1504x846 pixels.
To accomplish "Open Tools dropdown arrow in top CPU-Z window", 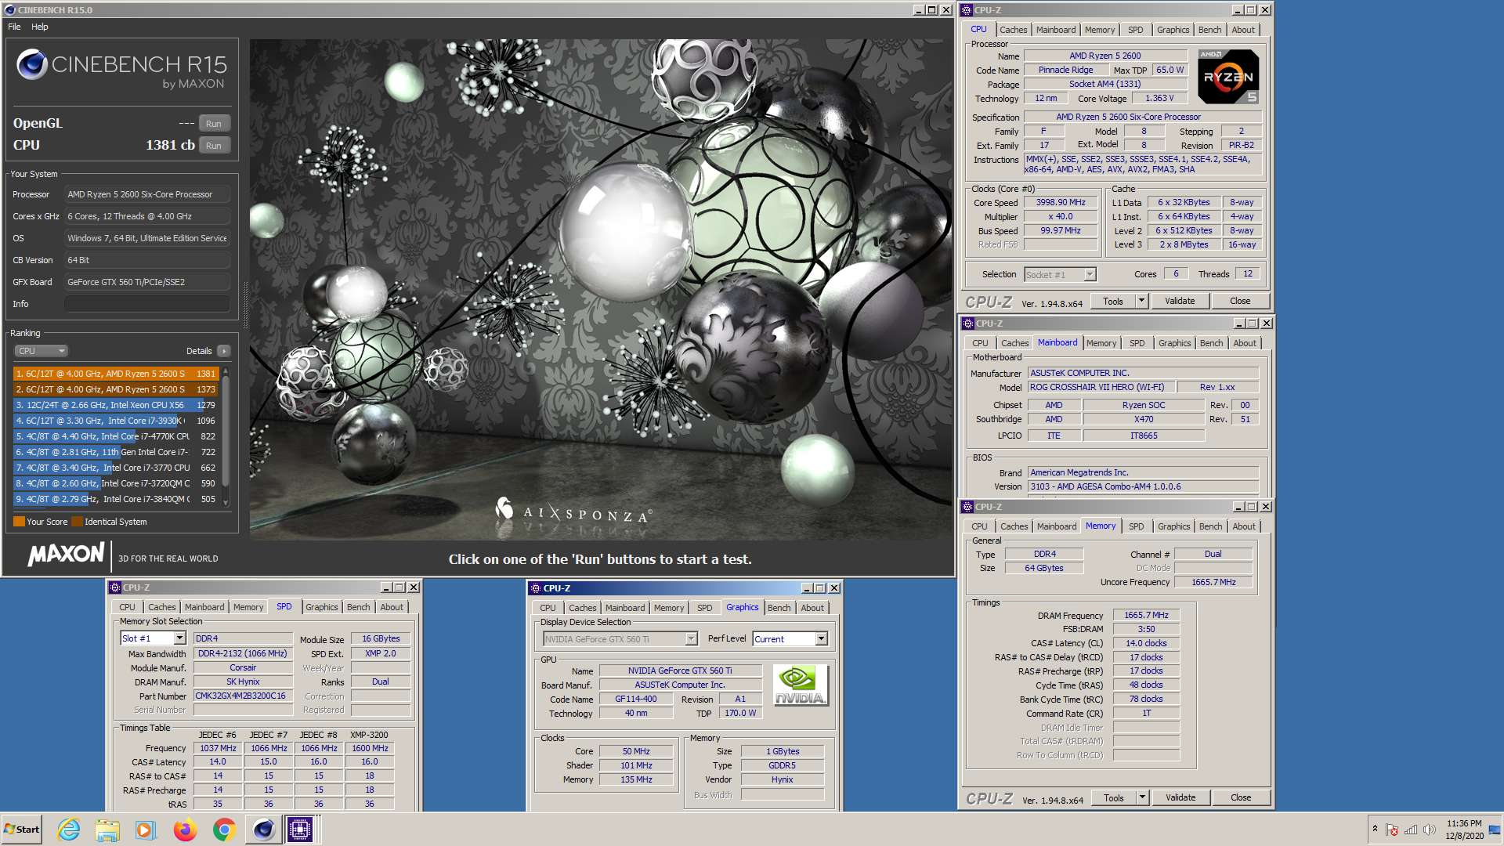I will coord(1141,301).
